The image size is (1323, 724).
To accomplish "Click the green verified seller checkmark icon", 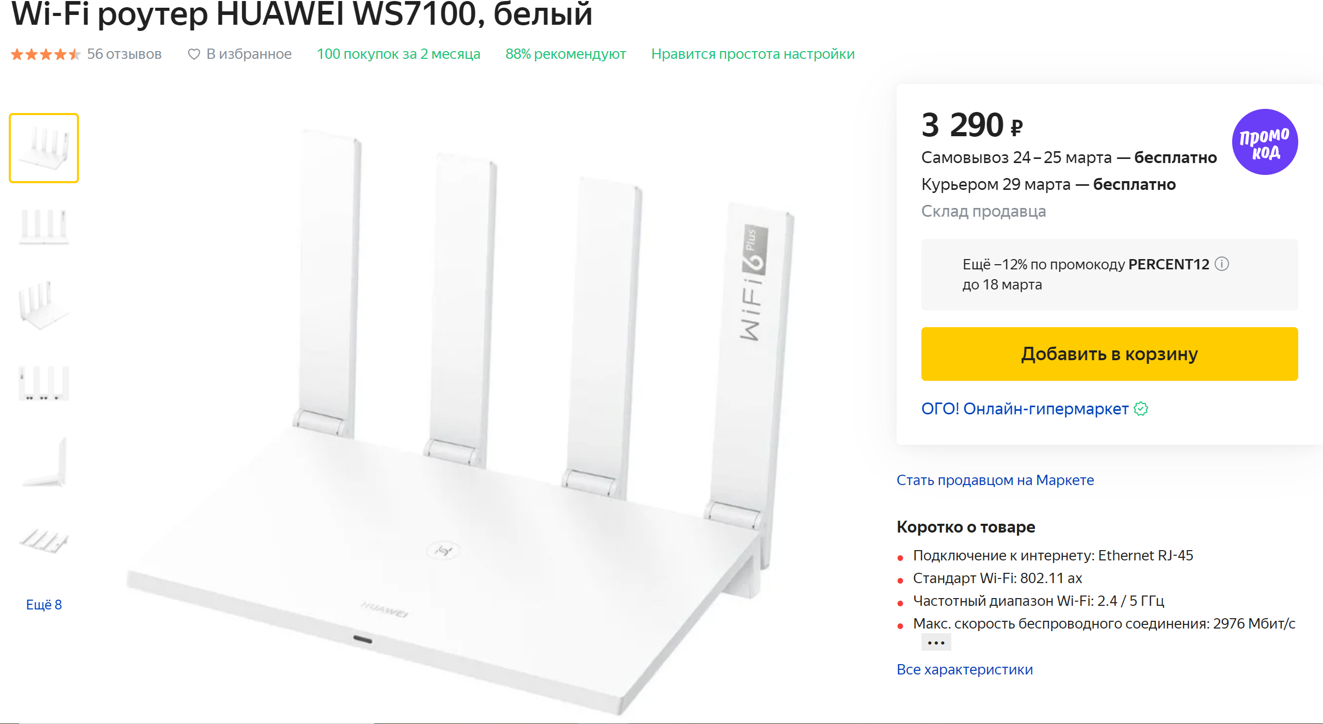I will click(x=1141, y=409).
